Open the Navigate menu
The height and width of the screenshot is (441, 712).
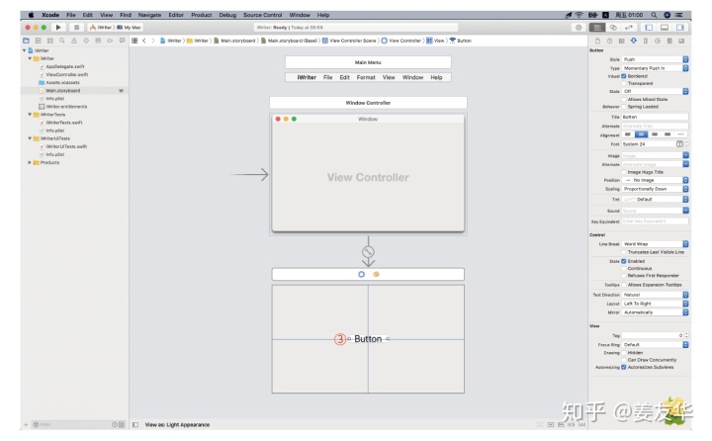tap(149, 15)
